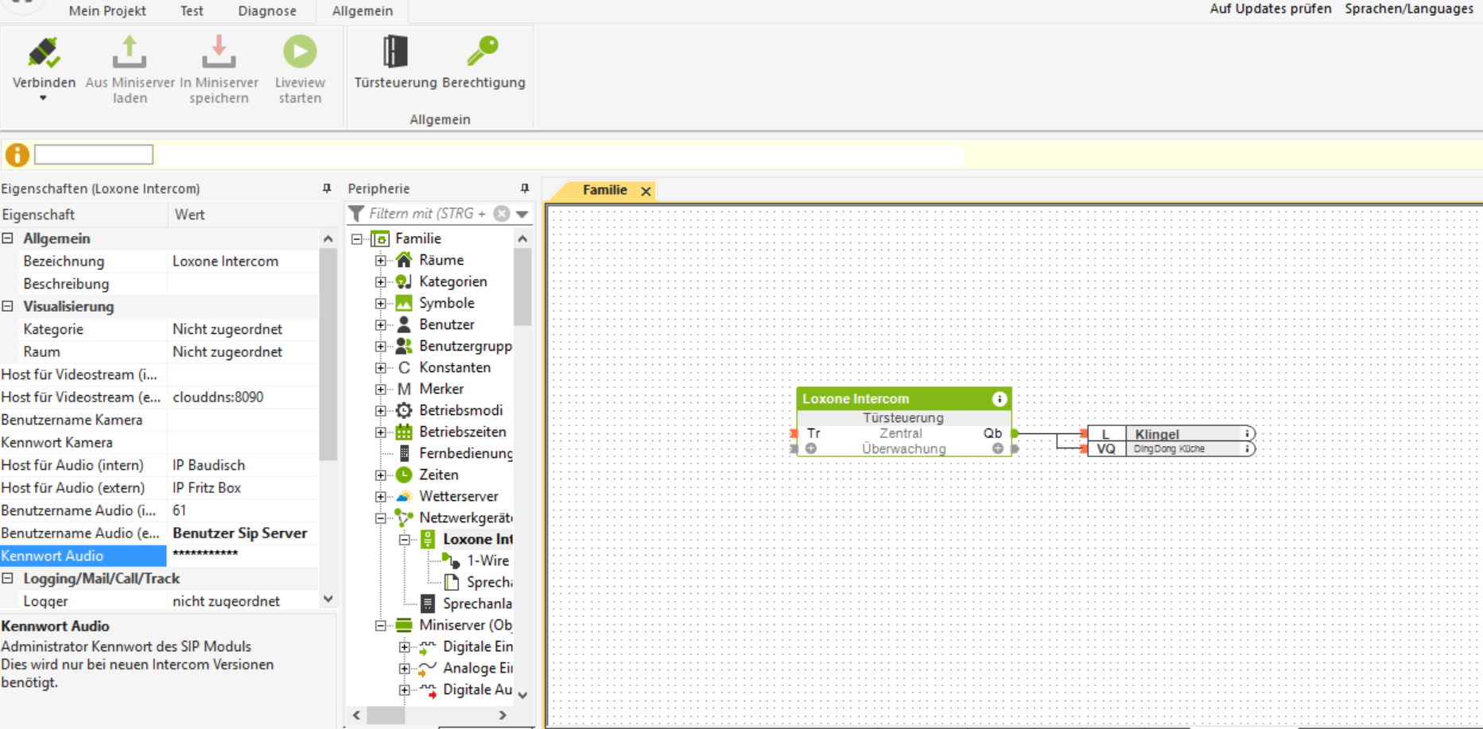Select Loxone Intercom tree item
This screenshot has width=1483, height=729.
click(x=478, y=539)
